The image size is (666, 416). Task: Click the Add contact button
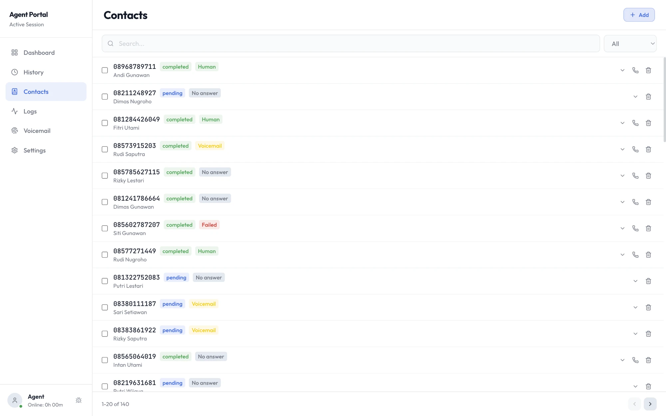point(639,15)
